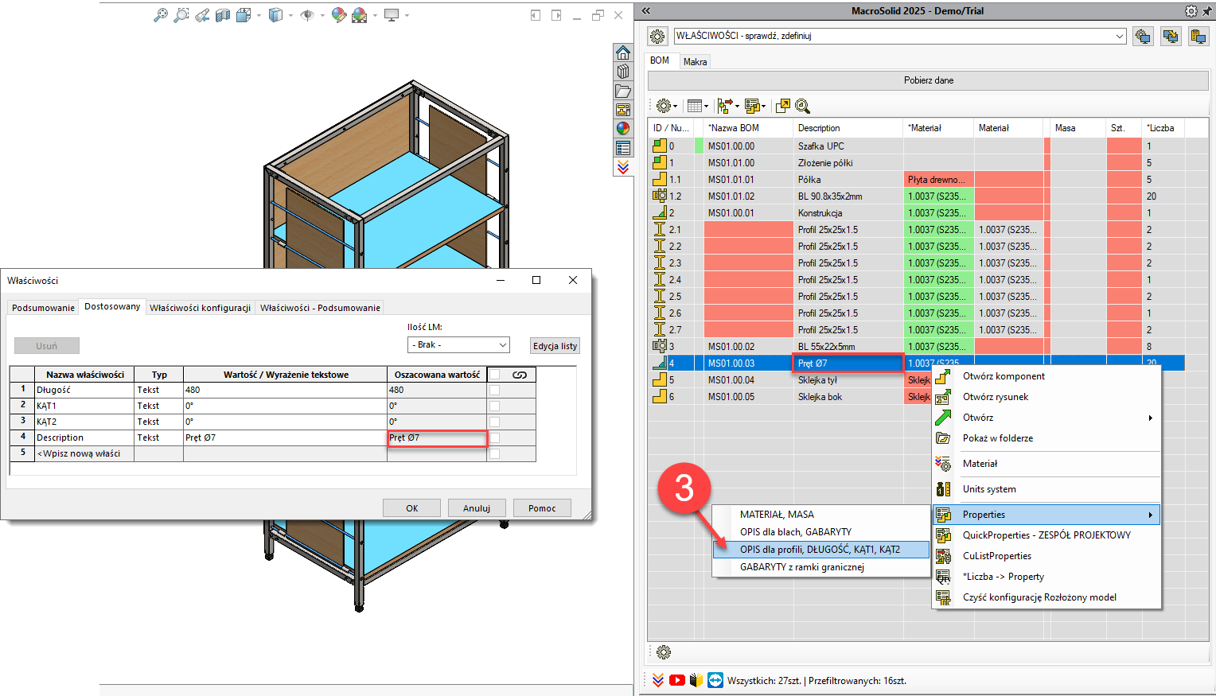Click the Długość value cell showing 480
Viewport: 1216px width, 696px height.
(x=285, y=390)
